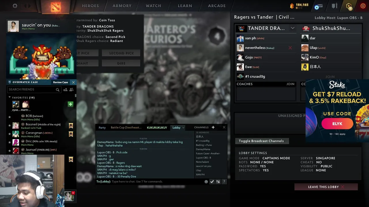Click the _zyoz favorite friend avatar
369x207 pixels.
(x=16, y=104)
